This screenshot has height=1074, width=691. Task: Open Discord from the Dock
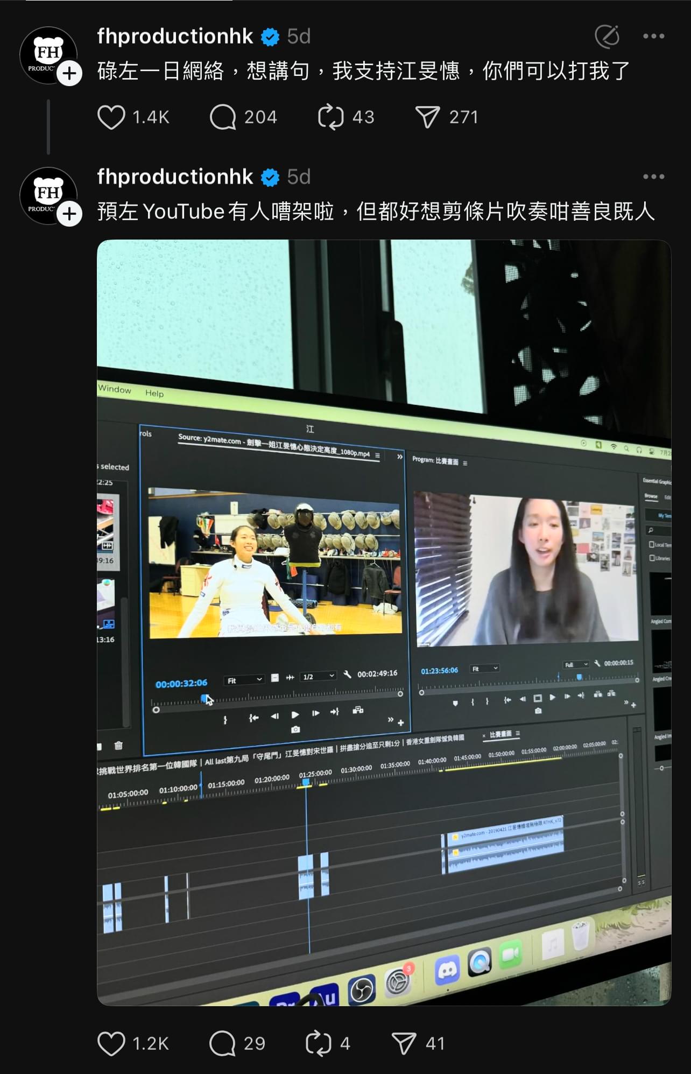(448, 970)
